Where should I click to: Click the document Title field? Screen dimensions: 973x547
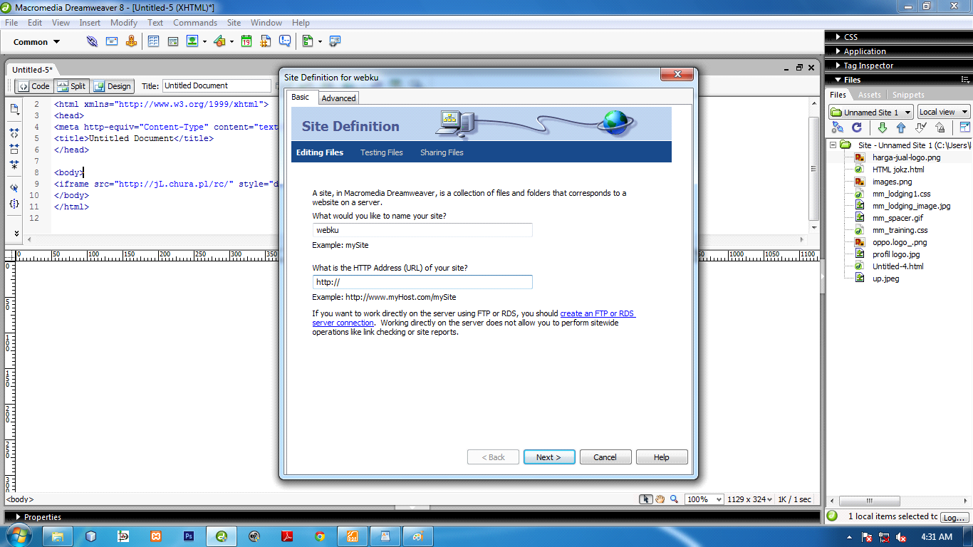point(217,85)
